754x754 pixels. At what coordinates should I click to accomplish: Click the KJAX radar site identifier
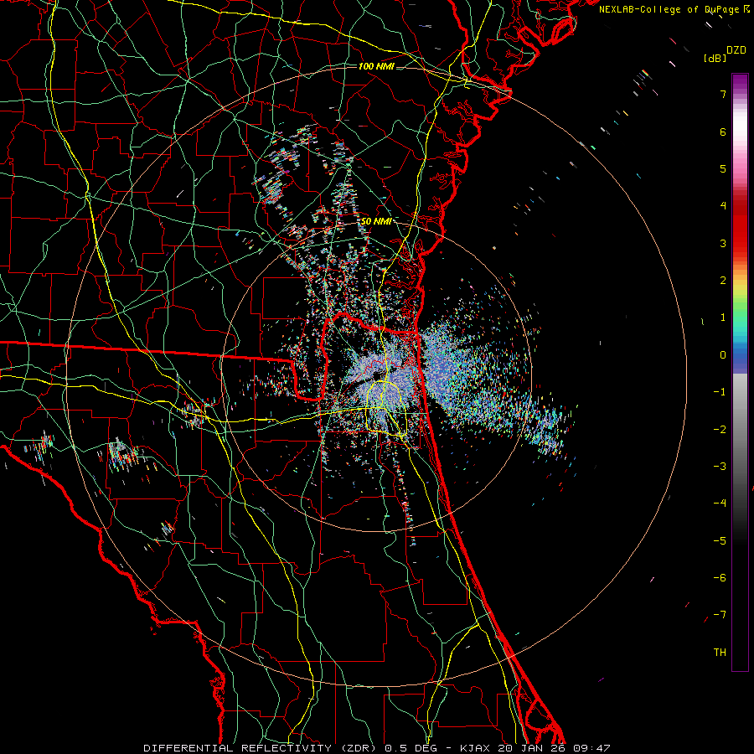click(x=476, y=748)
